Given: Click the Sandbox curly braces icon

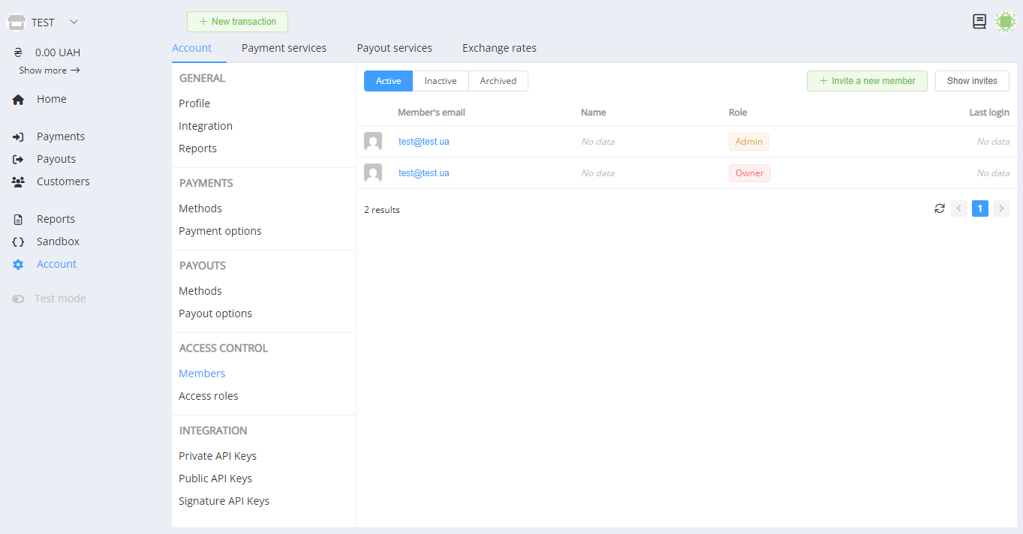Looking at the screenshot, I should pos(18,242).
